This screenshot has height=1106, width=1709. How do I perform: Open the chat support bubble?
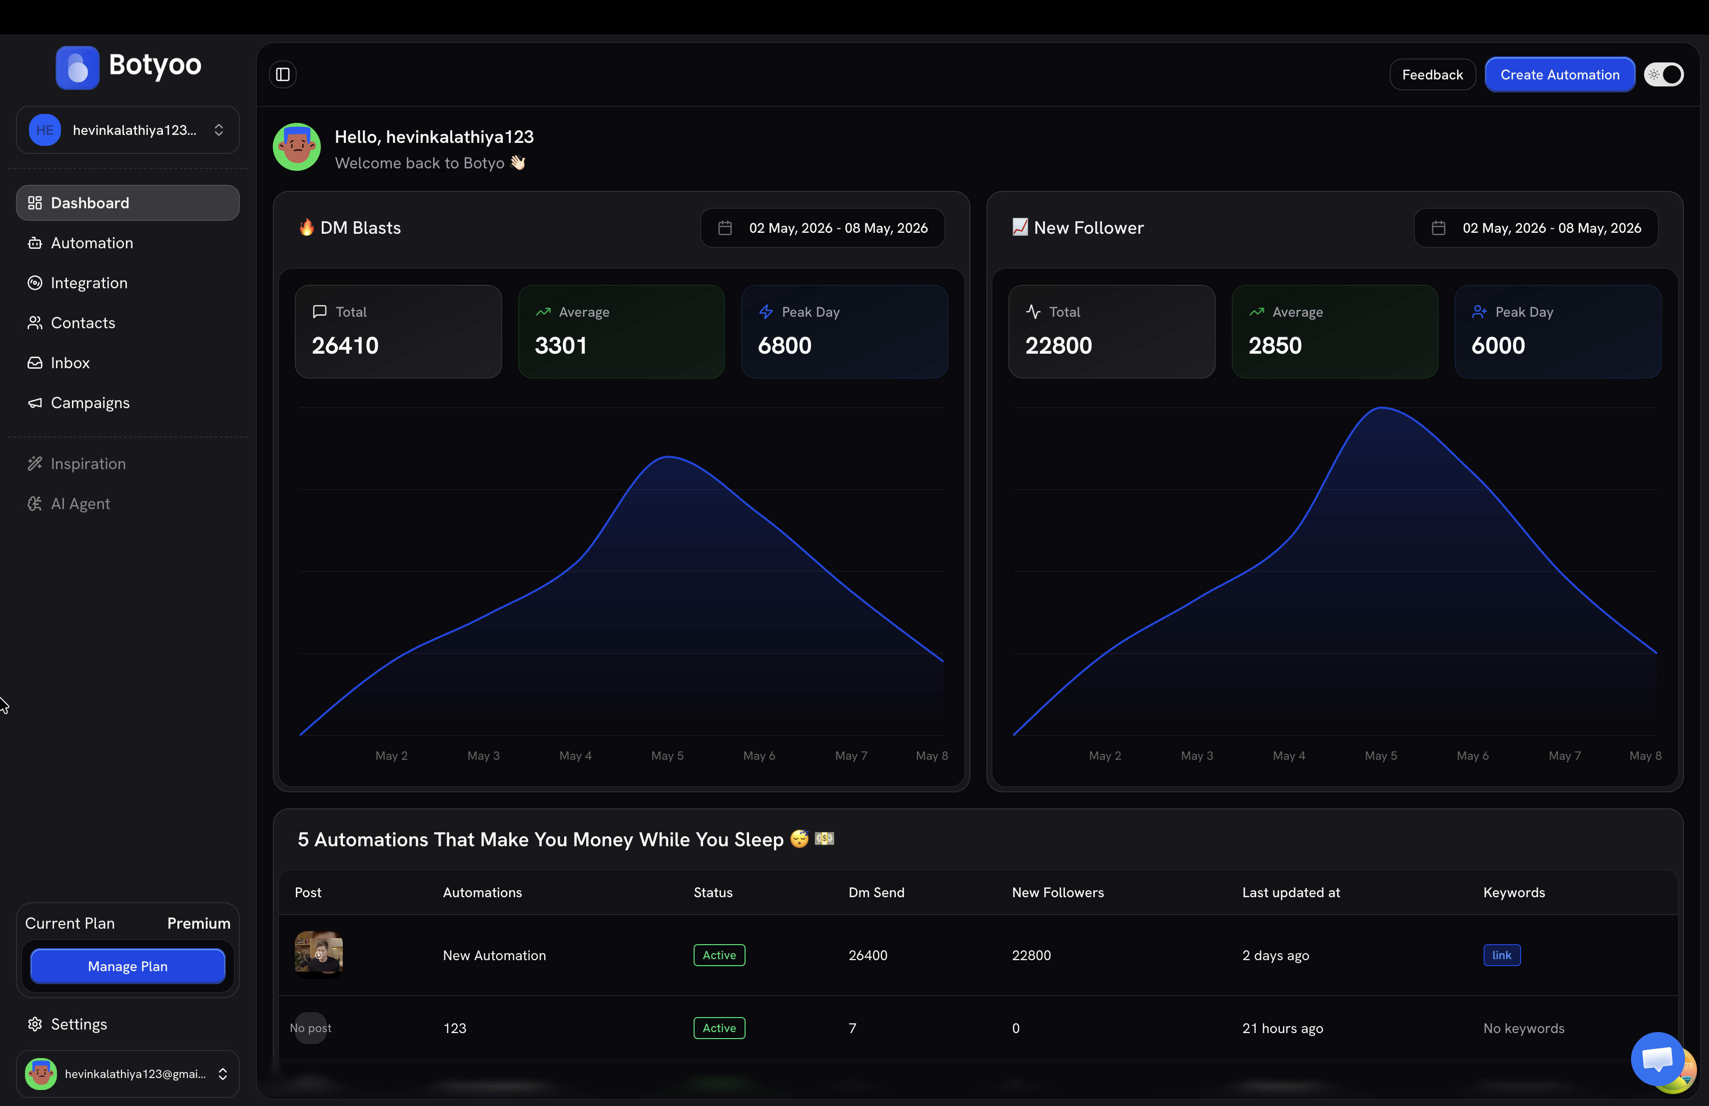[x=1658, y=1058]
